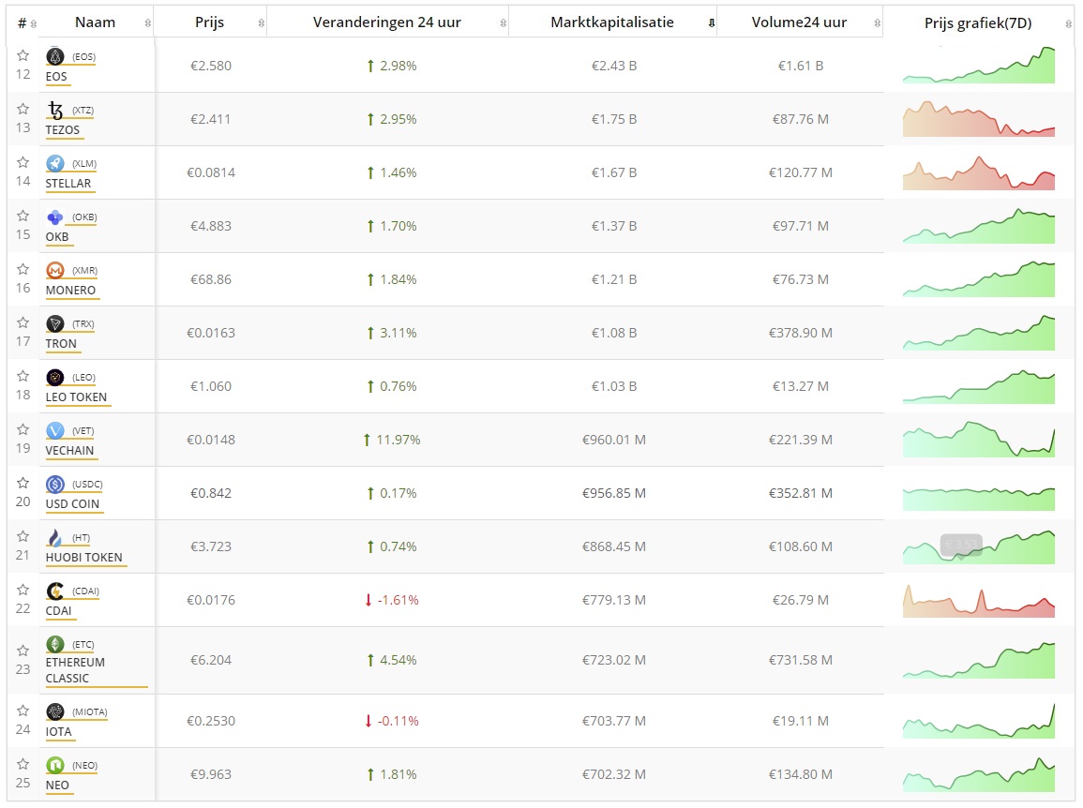Click the Huobi Token flame icon
The image size is (1083, 808).
[x=54, y=538]
